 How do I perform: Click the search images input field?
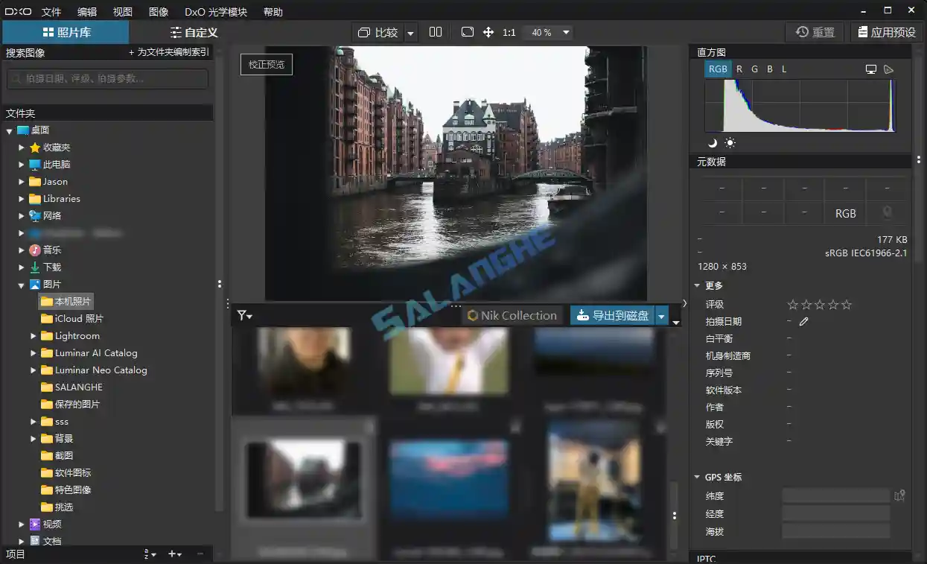[x=106, y=79]
